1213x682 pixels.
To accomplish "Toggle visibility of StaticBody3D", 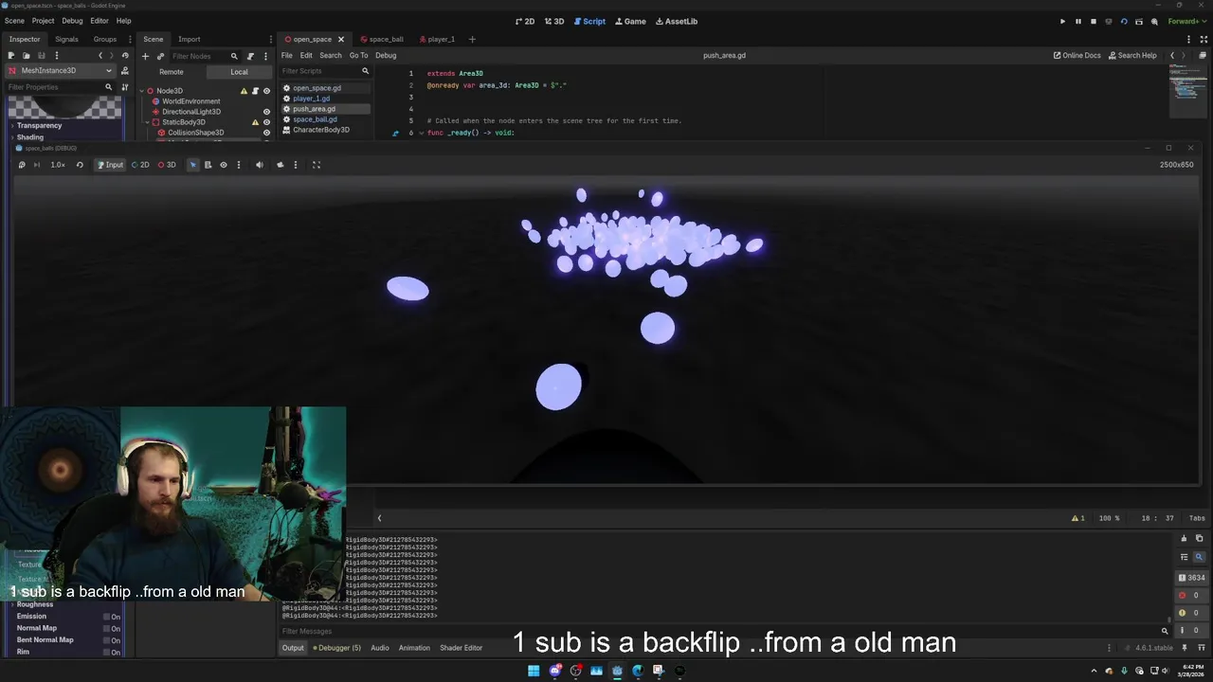I will pos(266,122).
